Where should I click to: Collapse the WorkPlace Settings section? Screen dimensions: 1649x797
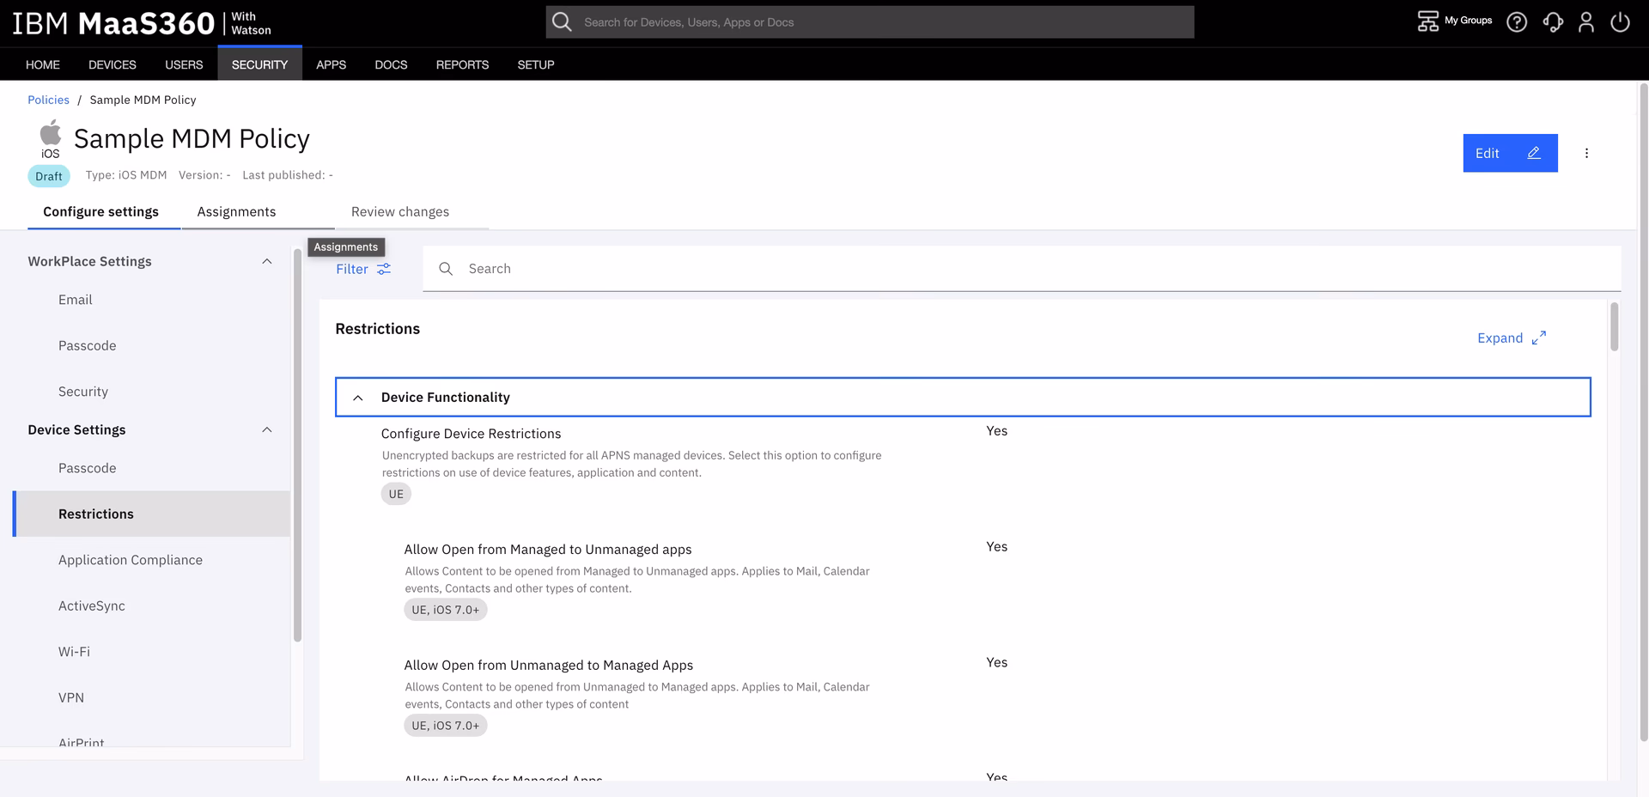coord(266,261)
